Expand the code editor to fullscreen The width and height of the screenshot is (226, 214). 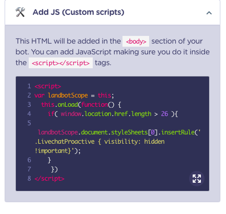pyautogui.click(x=197, y=179)
